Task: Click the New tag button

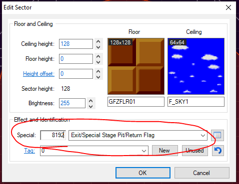Action: point(165,151)
